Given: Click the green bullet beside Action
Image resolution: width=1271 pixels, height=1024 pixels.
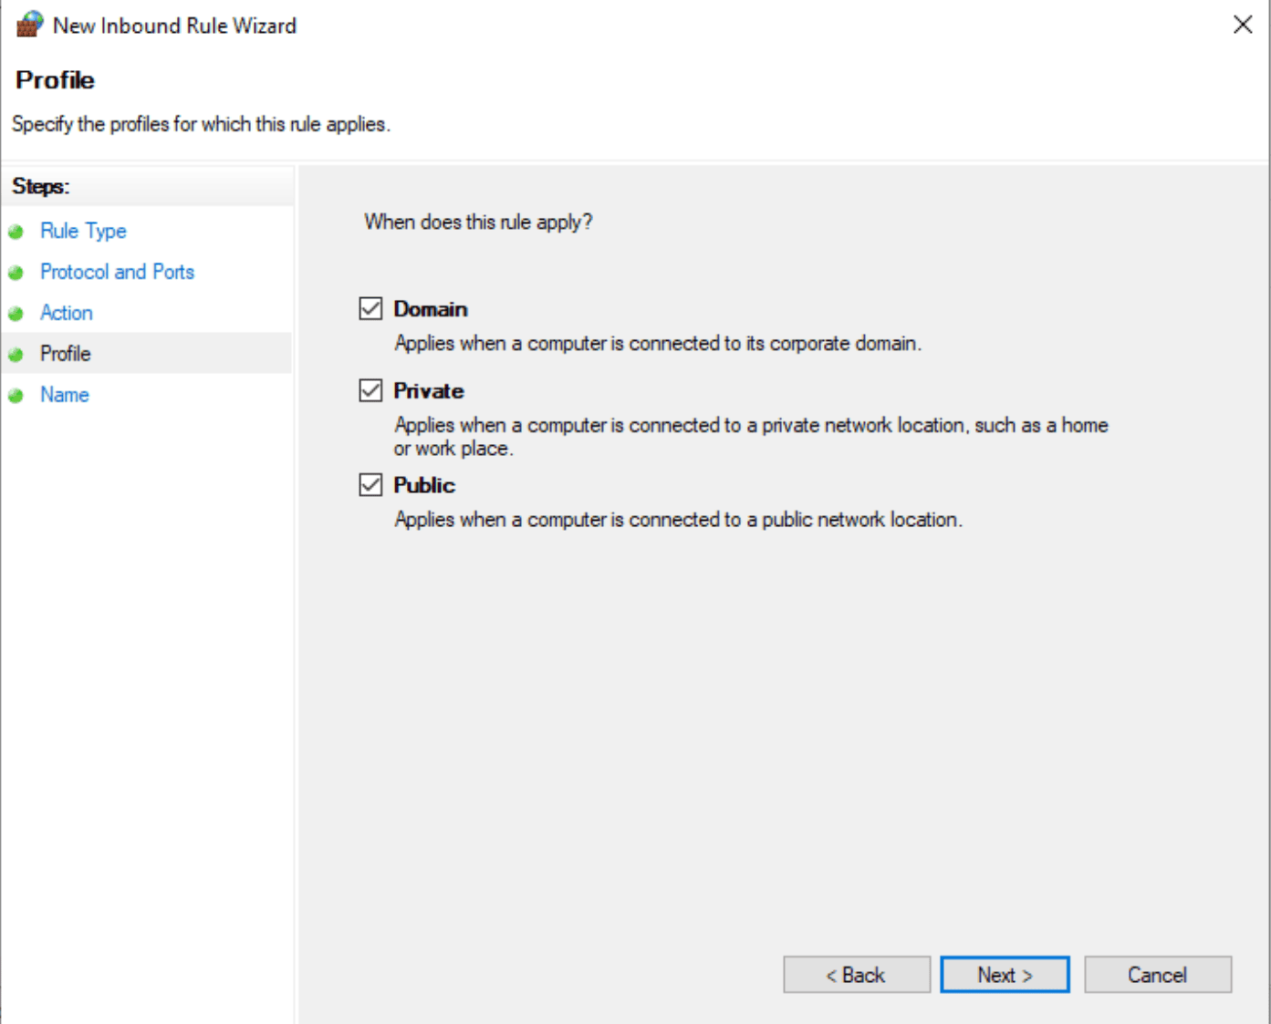Looking at the screenshot, I should click(x=16, y=313).
